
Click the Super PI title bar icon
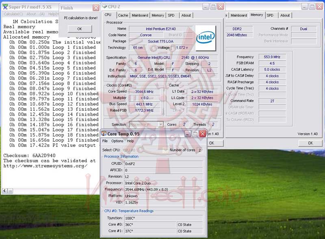(x=5, y=7)
